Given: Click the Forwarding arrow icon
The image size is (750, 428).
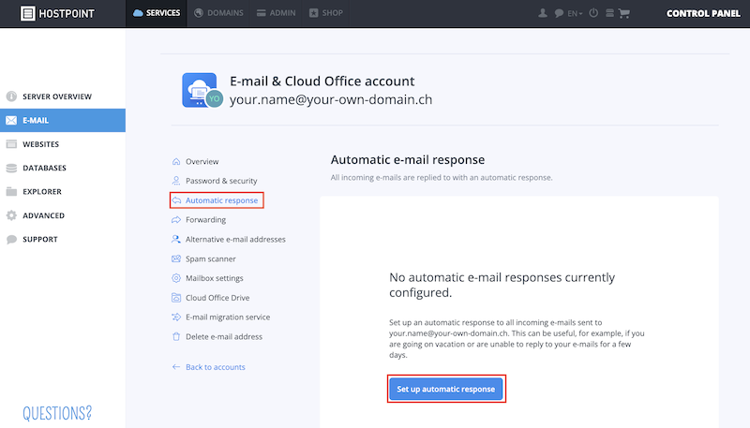Looking at the screenshot, I should (x=176, y=220).
